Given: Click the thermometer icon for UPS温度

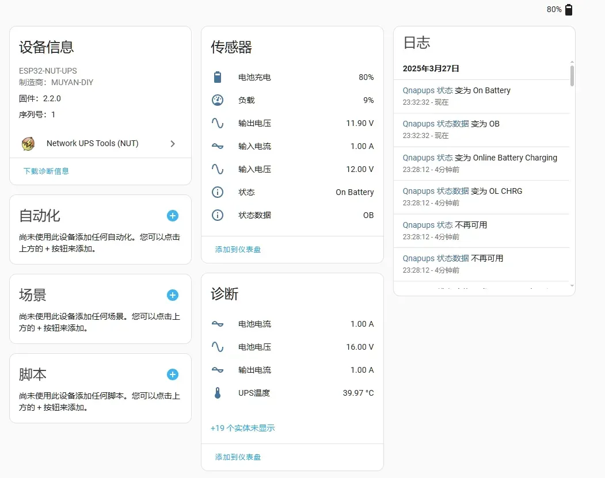Looking at the screenshot, I should coord(217,393).
